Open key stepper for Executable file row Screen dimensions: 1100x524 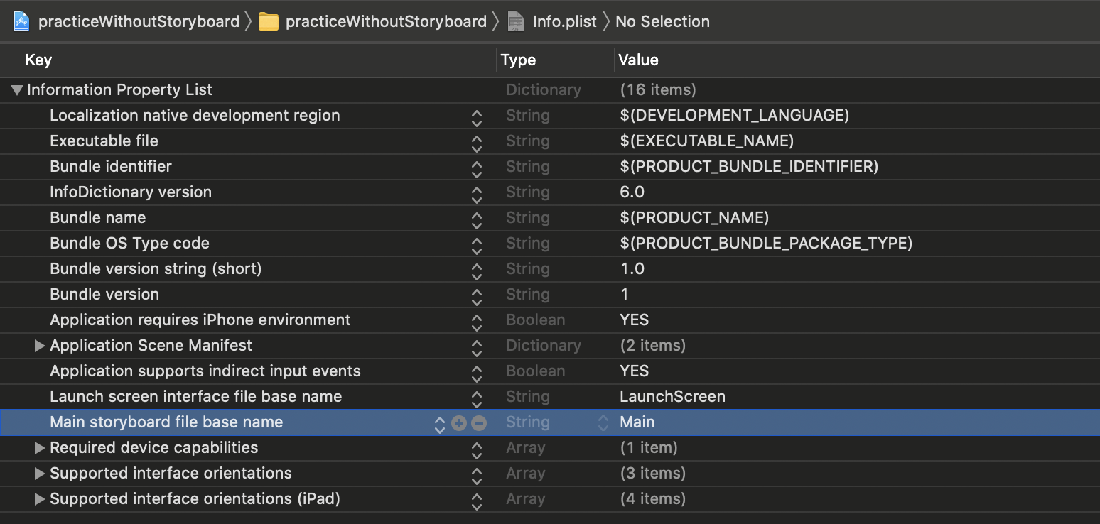[x=477, y=143]
